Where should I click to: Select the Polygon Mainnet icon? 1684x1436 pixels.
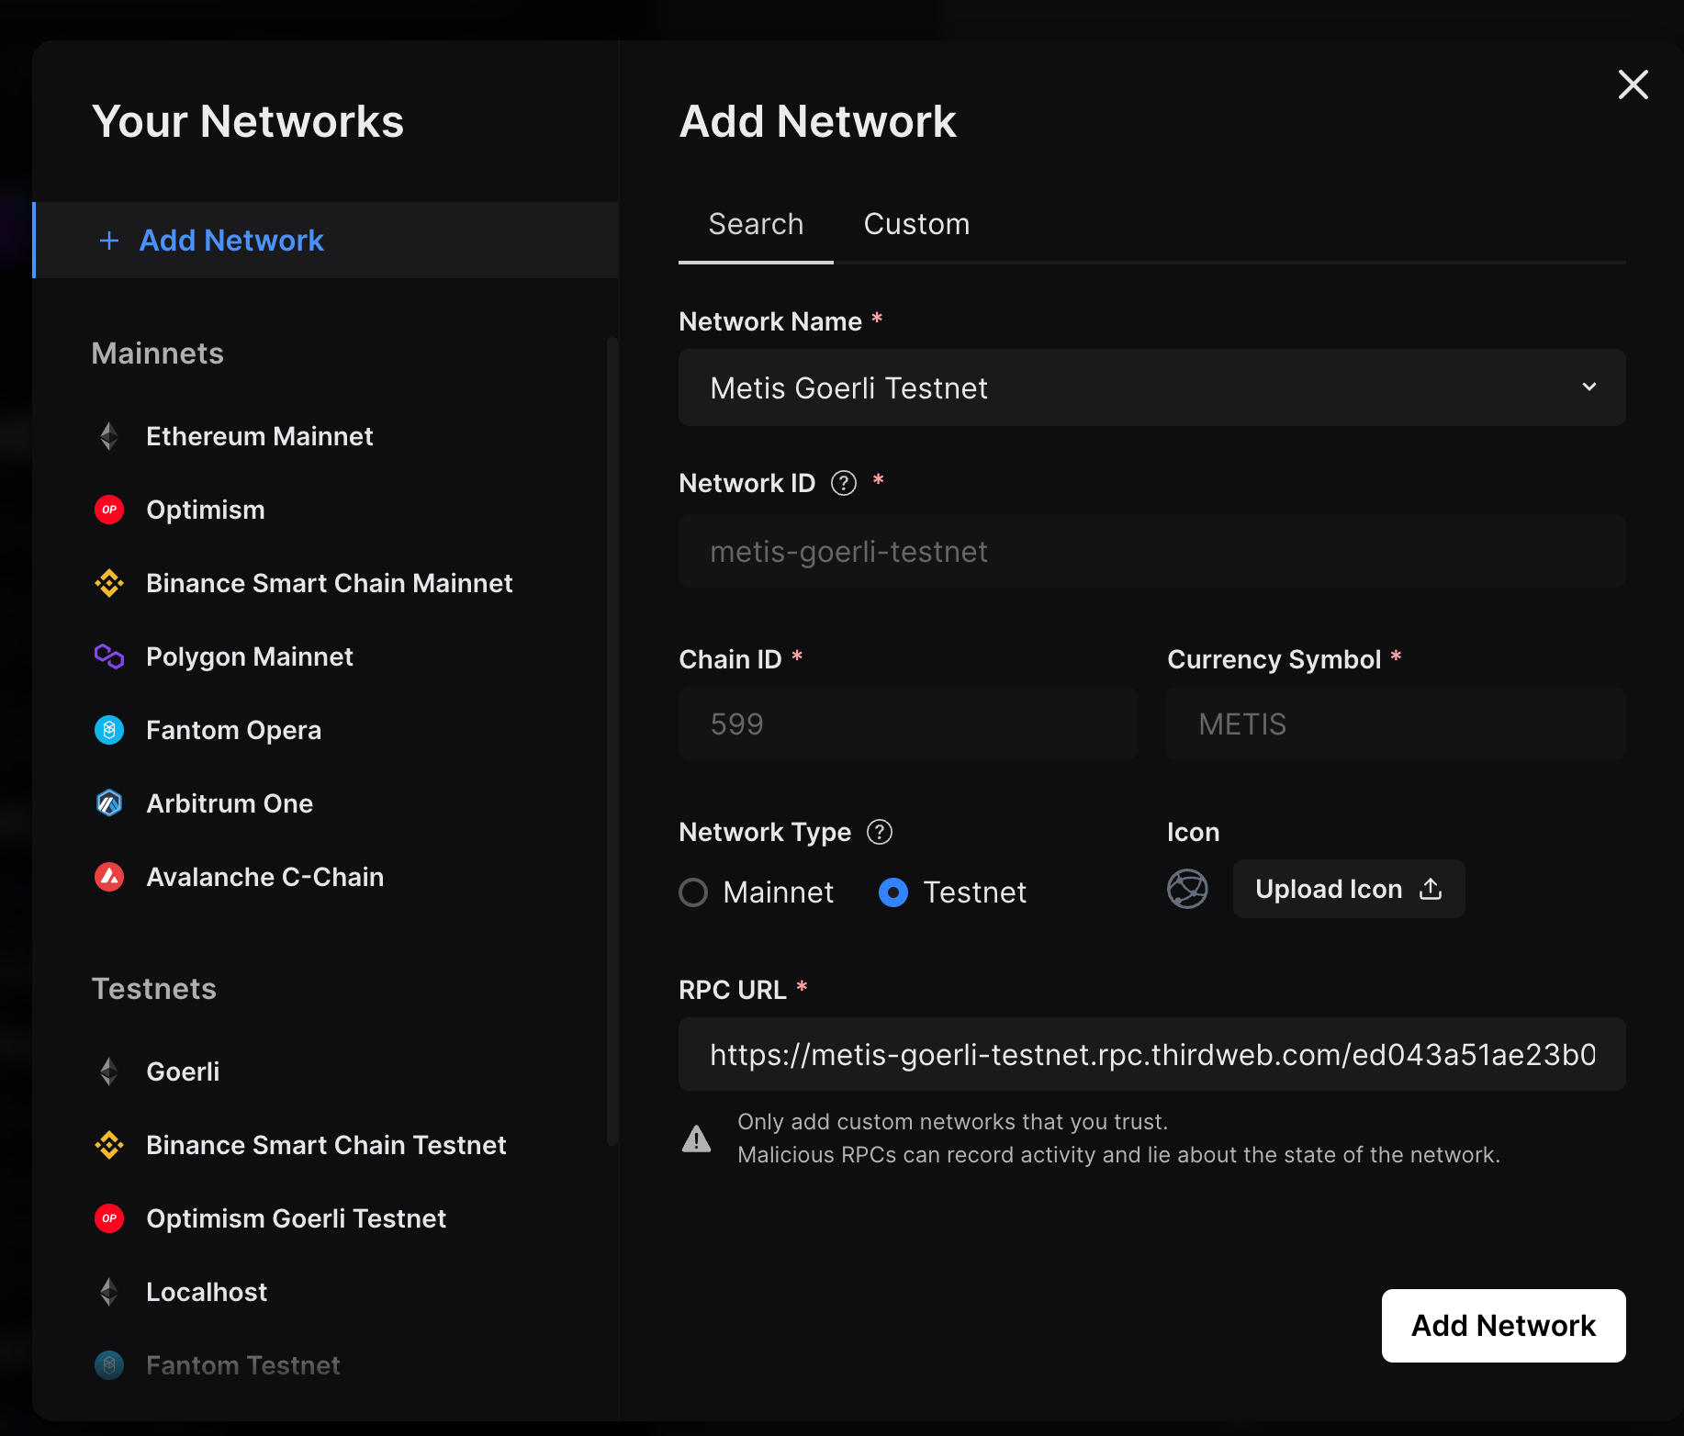(x=109, y=656)
